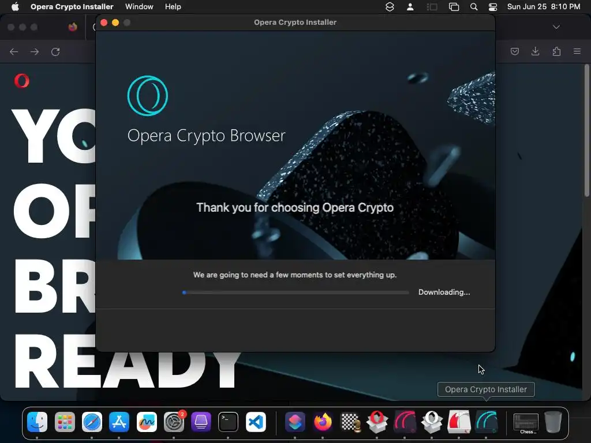Image resolution: width=591 pixels, height=443 pixels.
Task: Click the teal Opera Crypto Installer dock icon
Action: tap(486, 422)
